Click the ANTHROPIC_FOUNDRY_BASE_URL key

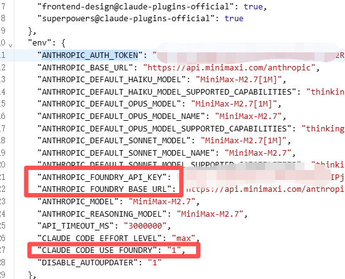click(104, 189)
